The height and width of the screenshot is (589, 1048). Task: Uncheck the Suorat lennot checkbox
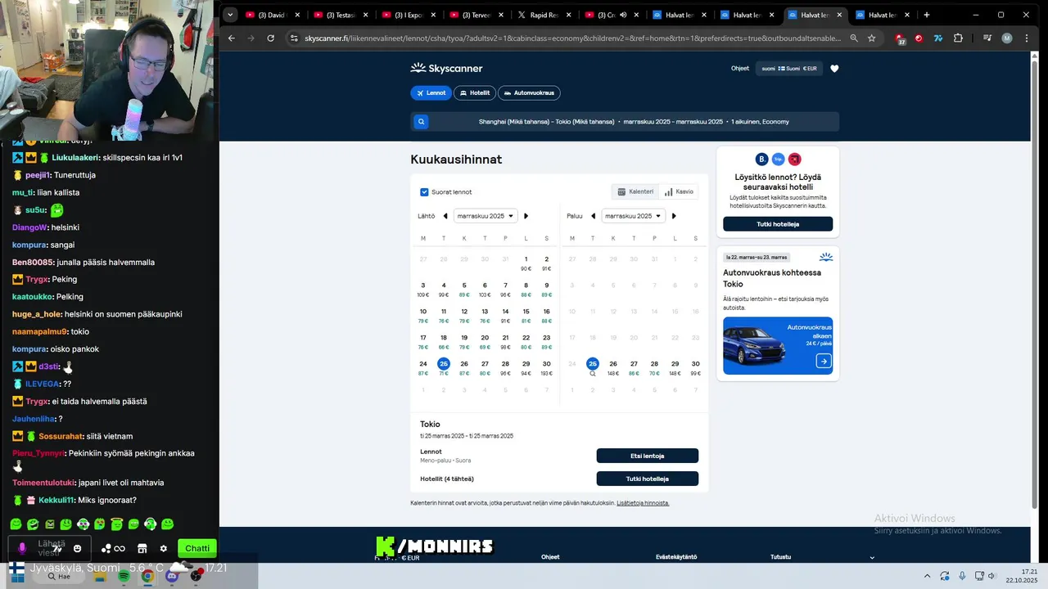(424, 192)
